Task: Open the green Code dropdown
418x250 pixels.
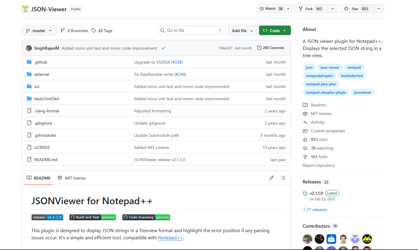Action: click(x=274, y=30)
